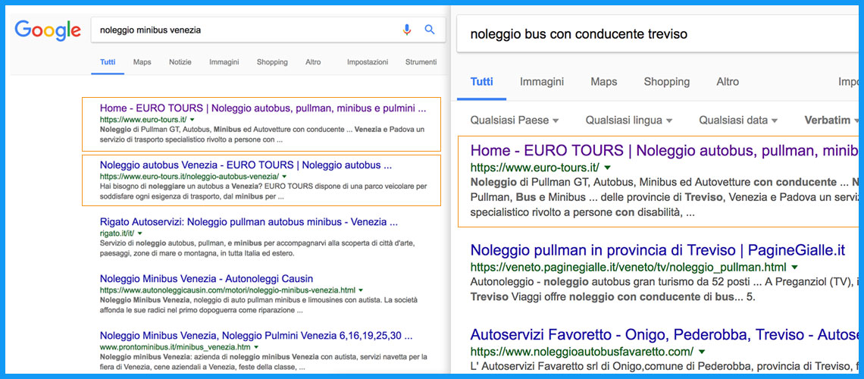Image resolution: width=864 pixels, height=379 pixels.
Task: Open Strumenti in left window
Action: point(421,62)
